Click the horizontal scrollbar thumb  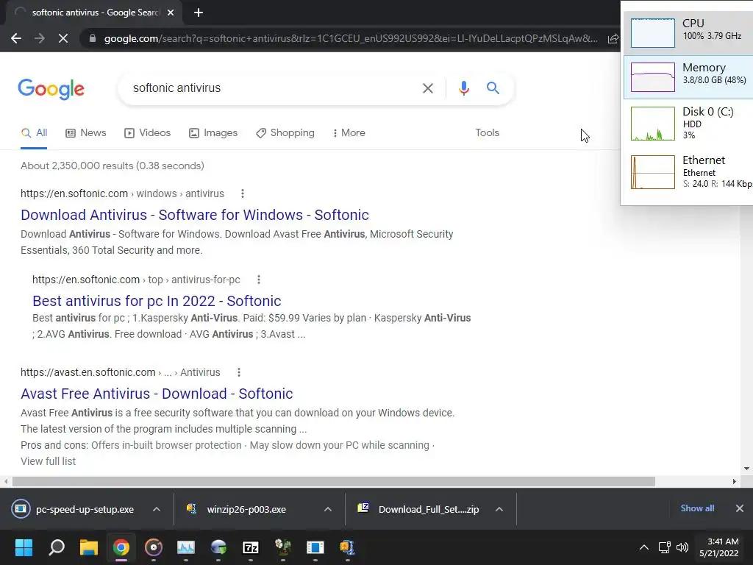334,481
